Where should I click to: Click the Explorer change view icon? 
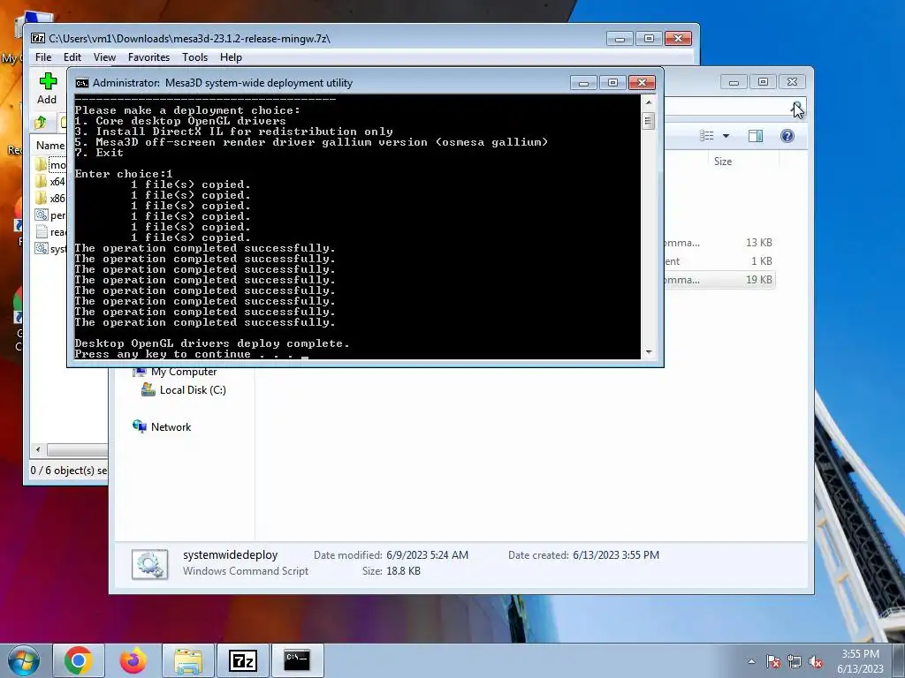tap(707, 135)
